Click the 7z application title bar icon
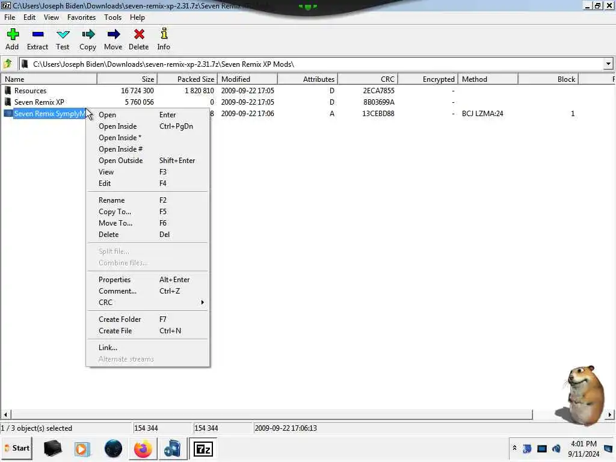Viewport: 616px width, 462px height. pyautogui.click(x=5, y=5)
